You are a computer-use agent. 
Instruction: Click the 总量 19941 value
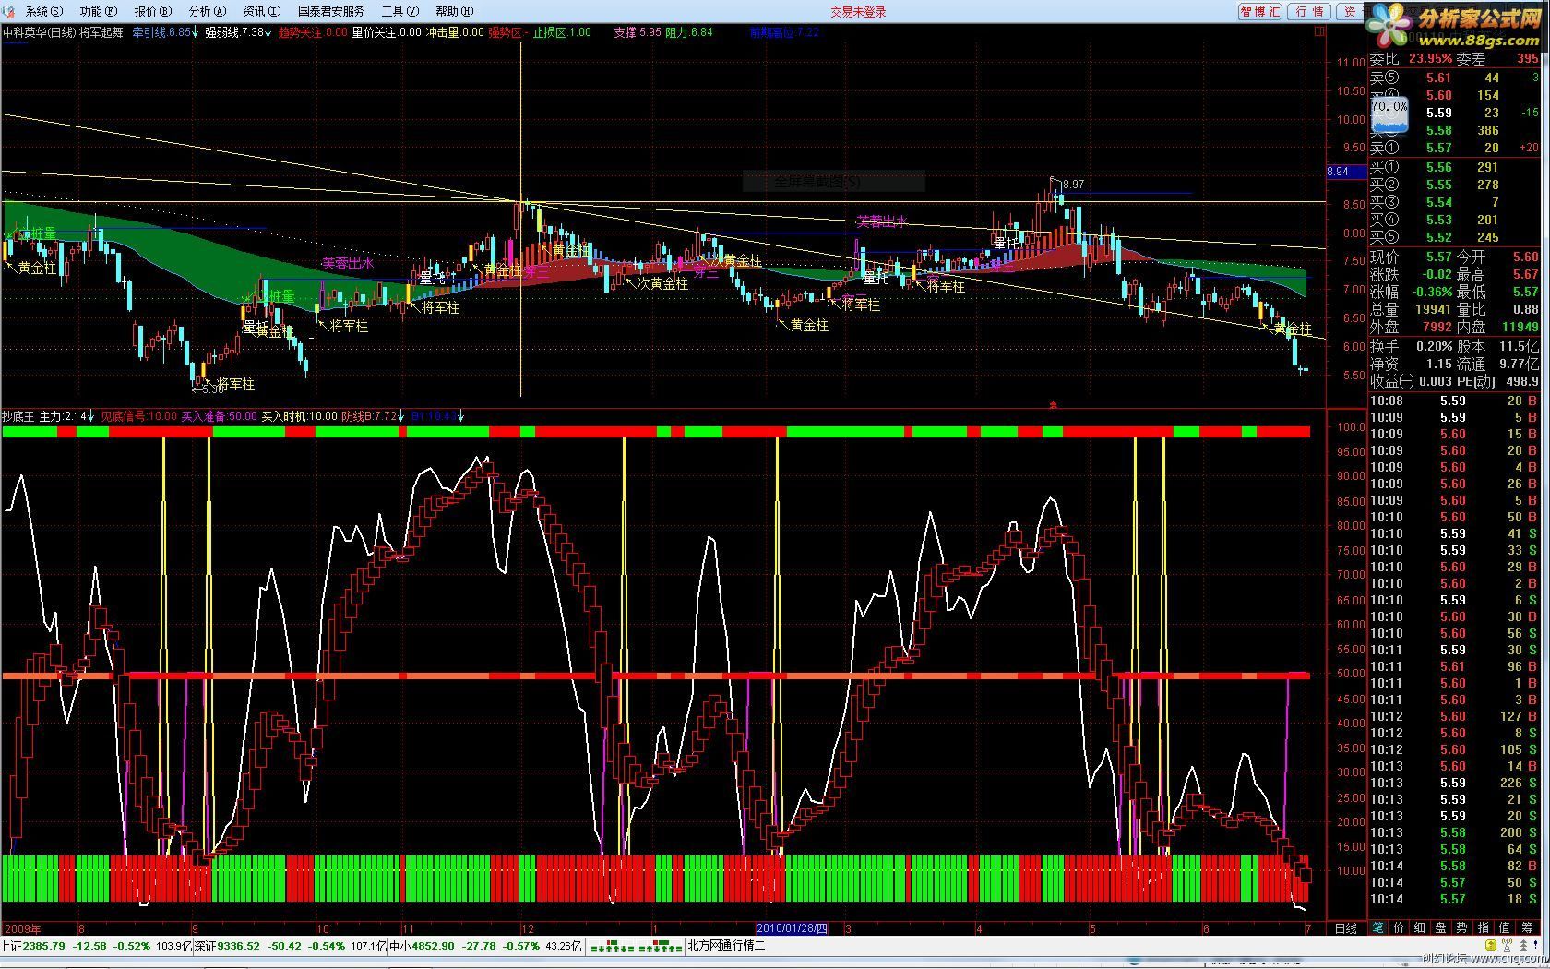pos(1433,309)
